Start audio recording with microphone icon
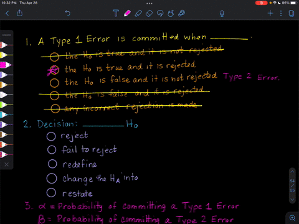The width and height of the screenshot is (299, 224). pos(222,14)
